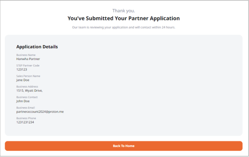The height and width of the screenshot is (157, 249).
Task: Click the 'Business Contact' label
Action: [x=27, y=97]
